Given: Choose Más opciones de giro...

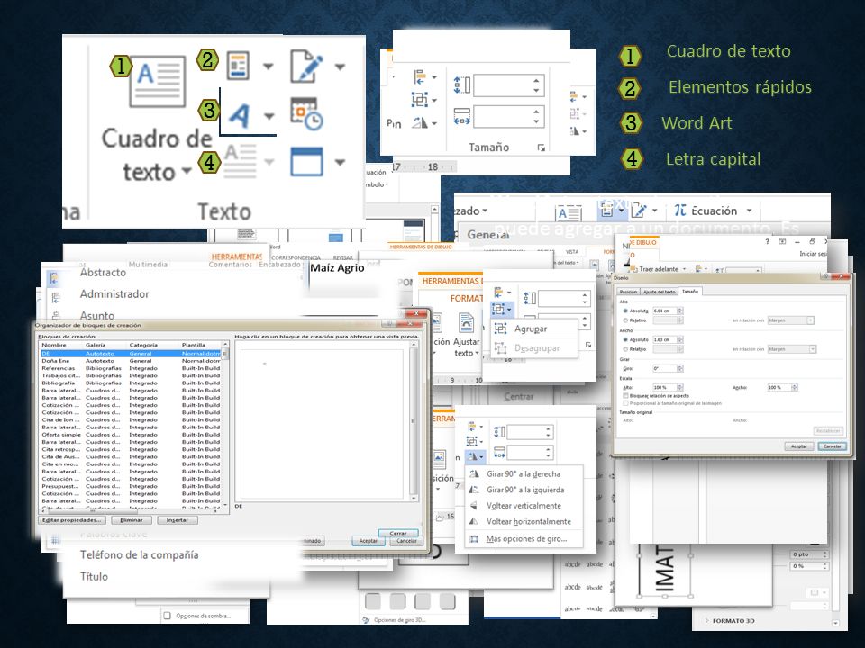Looking at the screenshot, I should click(525, 539).
